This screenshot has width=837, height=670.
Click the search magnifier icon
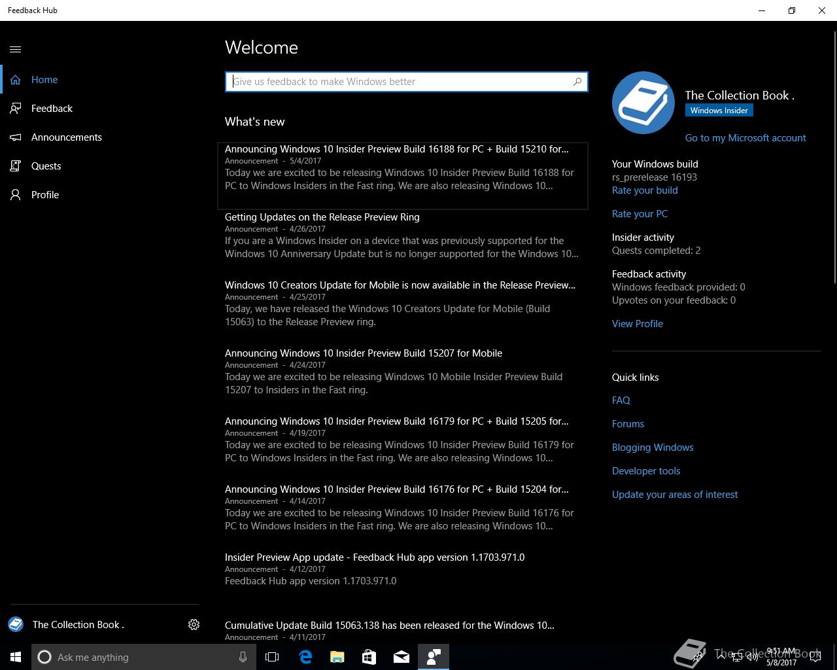[x=577, y=82]
